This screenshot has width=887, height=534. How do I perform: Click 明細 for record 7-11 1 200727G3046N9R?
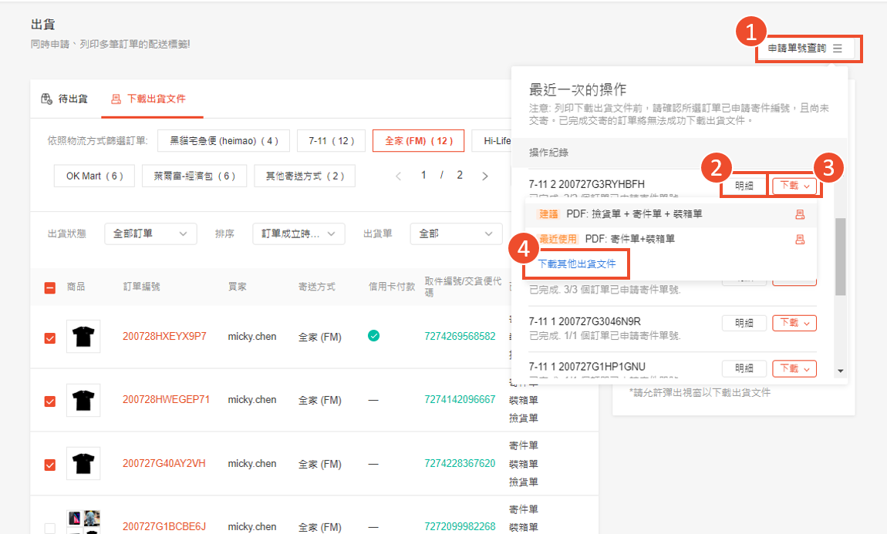click(x=744, y=324)
